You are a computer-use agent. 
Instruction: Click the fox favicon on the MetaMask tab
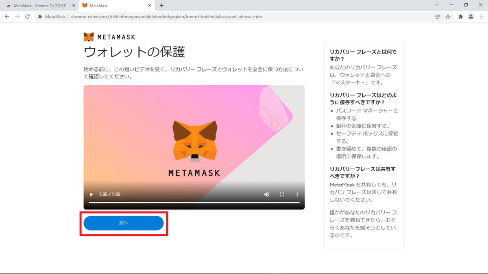point(85,5)
